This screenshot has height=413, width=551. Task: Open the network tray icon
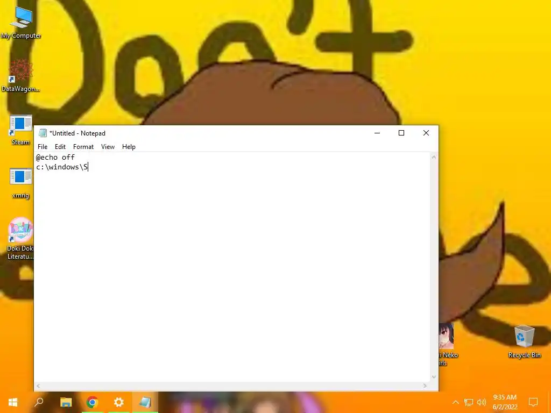pyautogui.click(x=469, y=402)
